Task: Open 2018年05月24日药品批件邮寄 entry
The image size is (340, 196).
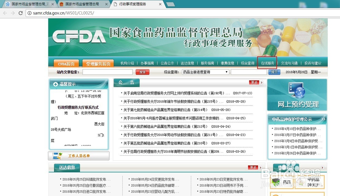Action: (x=155, y=185)
